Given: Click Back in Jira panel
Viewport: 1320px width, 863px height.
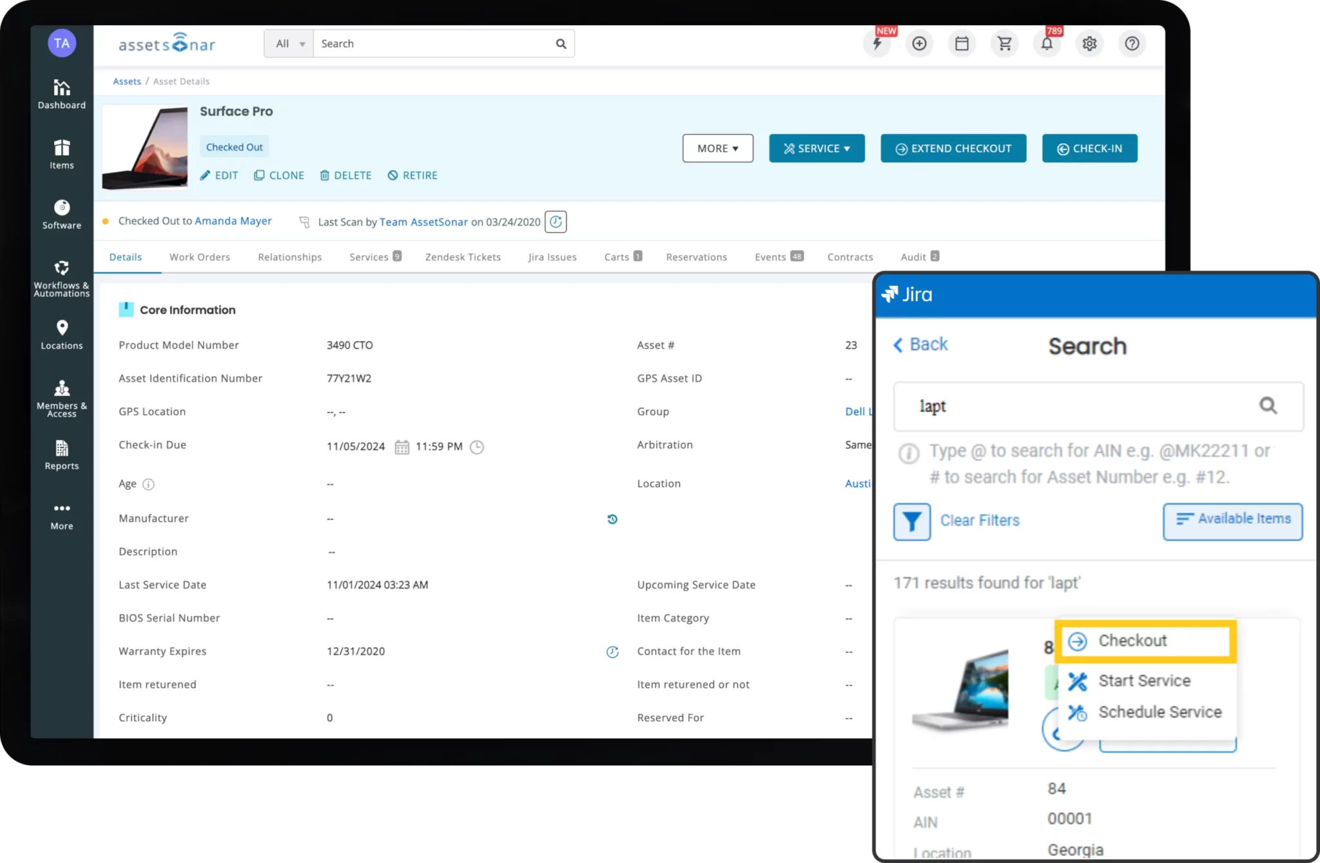Looking at the screenshot, I should [920, 345].
